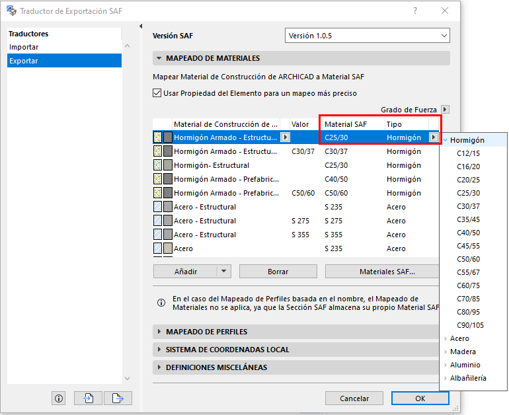Select C70/85 in the material popup

coord(468,299)
